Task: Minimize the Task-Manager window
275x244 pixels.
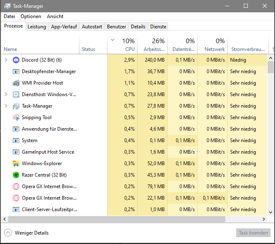Action: pos(227,6)
